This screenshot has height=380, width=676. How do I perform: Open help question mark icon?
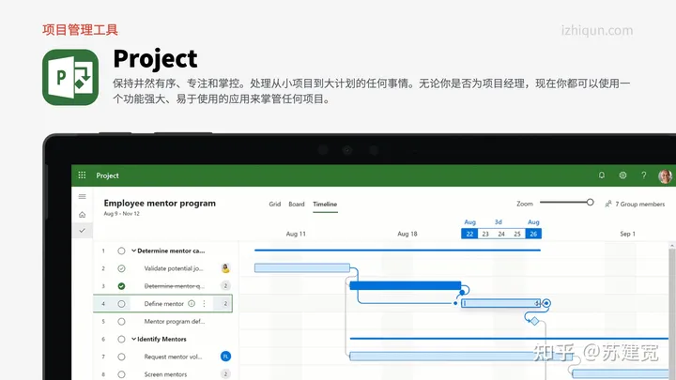[x=644, y=175]
